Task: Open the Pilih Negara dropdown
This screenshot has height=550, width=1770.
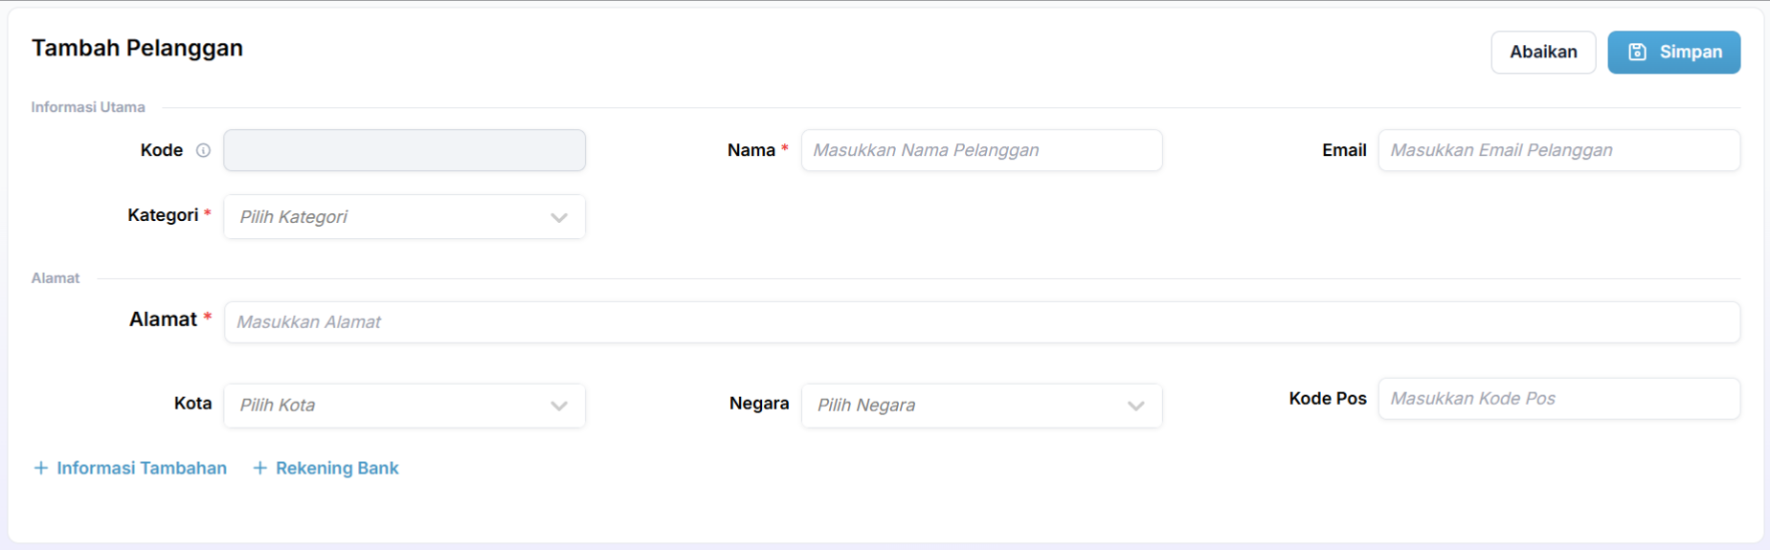Action: 981,406
